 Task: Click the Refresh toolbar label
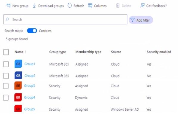coord(79,6)
